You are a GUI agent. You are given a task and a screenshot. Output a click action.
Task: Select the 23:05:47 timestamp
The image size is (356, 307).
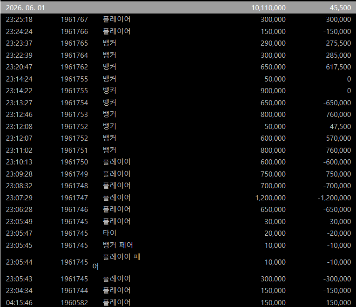point(19,233)
